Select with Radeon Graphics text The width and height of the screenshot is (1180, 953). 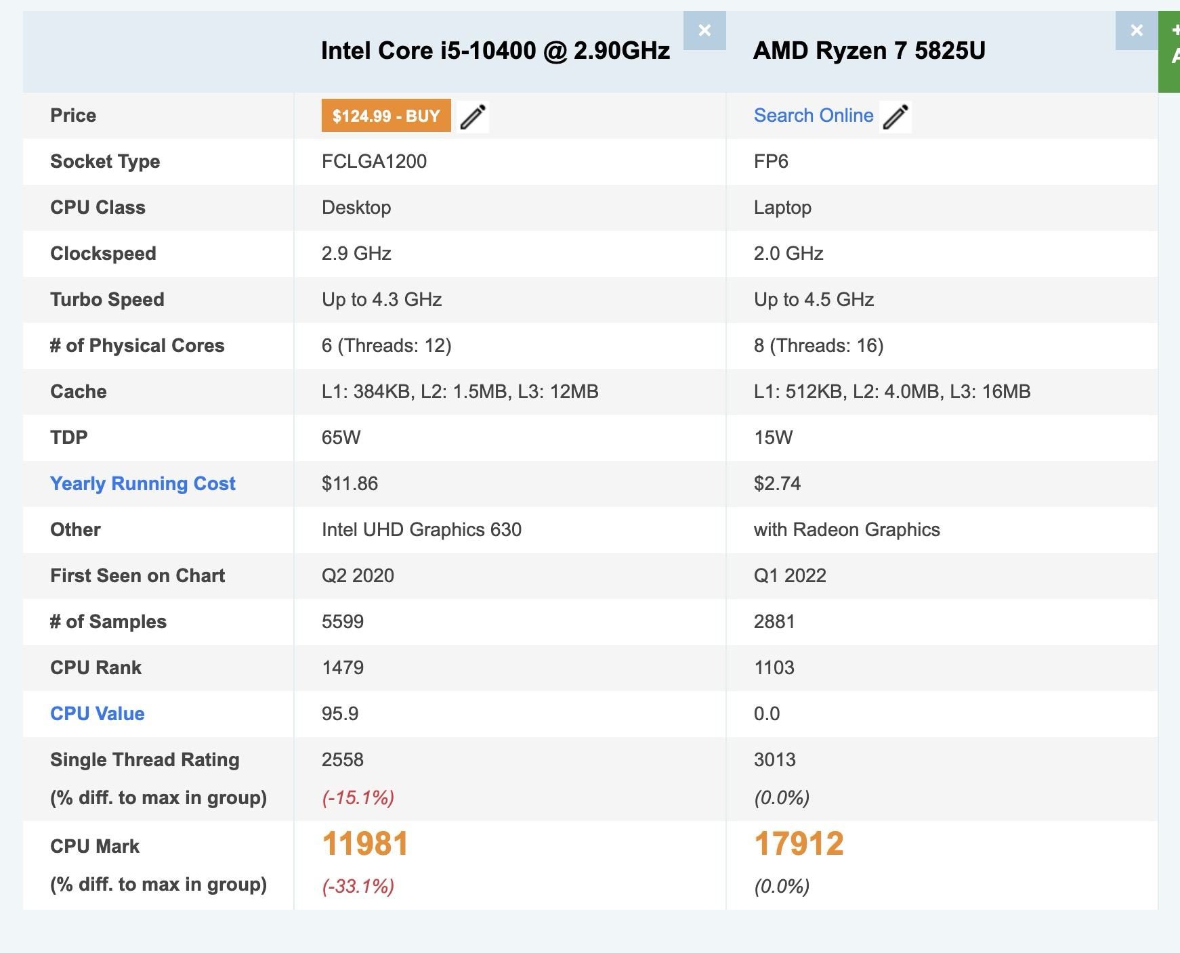tap(847, 529)
